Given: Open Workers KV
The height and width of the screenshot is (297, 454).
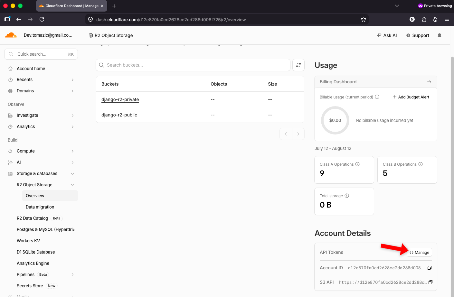Looking at the screenshot, I should (x=28, y=241).
